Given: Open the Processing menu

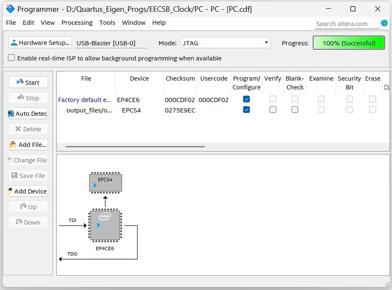Looking at the screenshot, I should [77, 22].
